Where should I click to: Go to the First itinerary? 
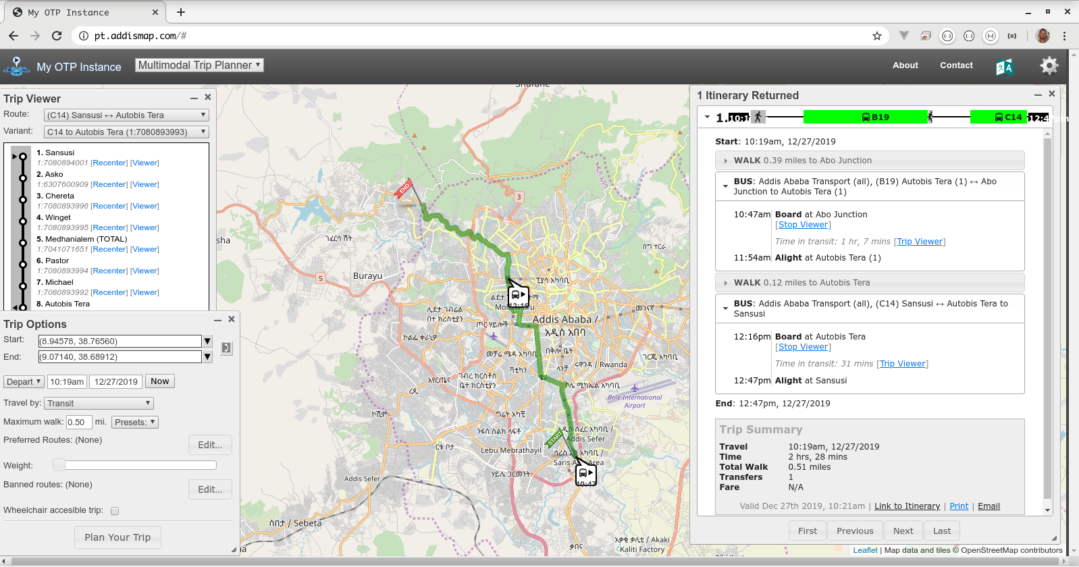click(808, 531)
